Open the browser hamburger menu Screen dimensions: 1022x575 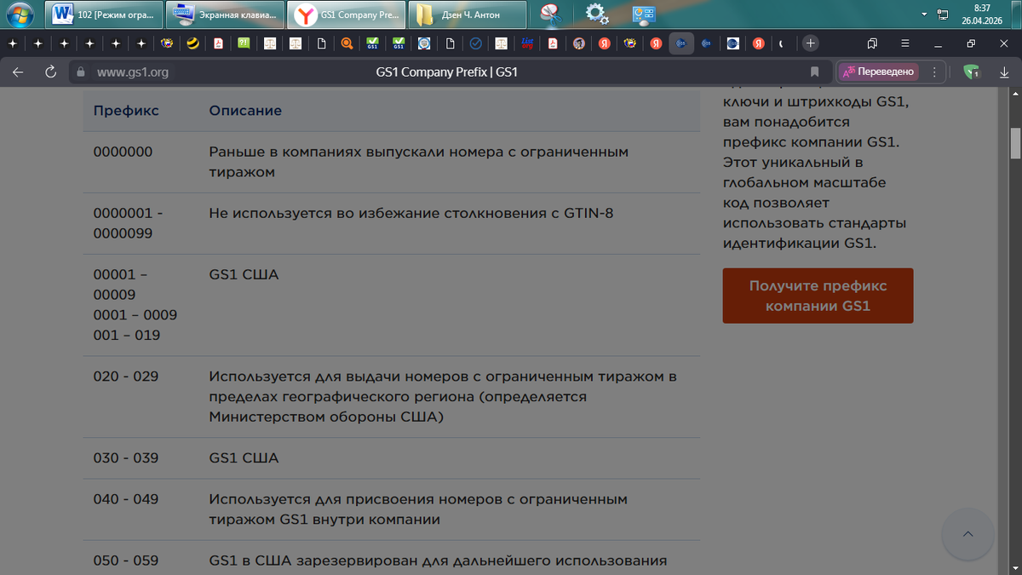pos(904,43)
